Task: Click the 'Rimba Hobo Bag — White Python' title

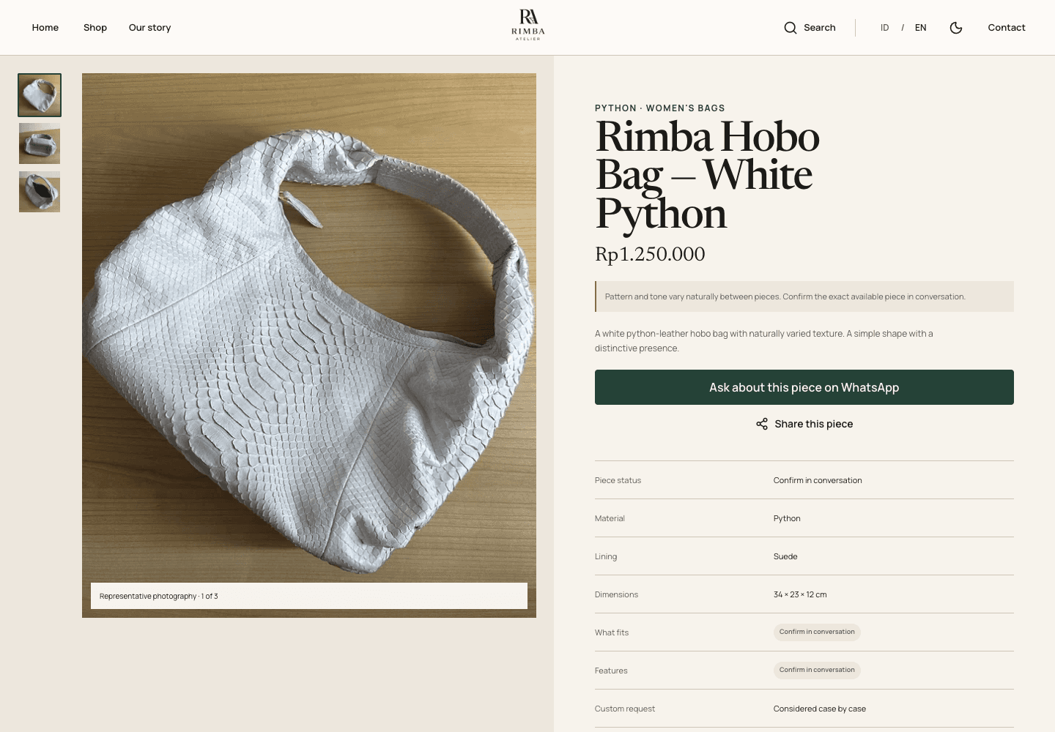Action: pyautogui.click(x=707, y=175)
